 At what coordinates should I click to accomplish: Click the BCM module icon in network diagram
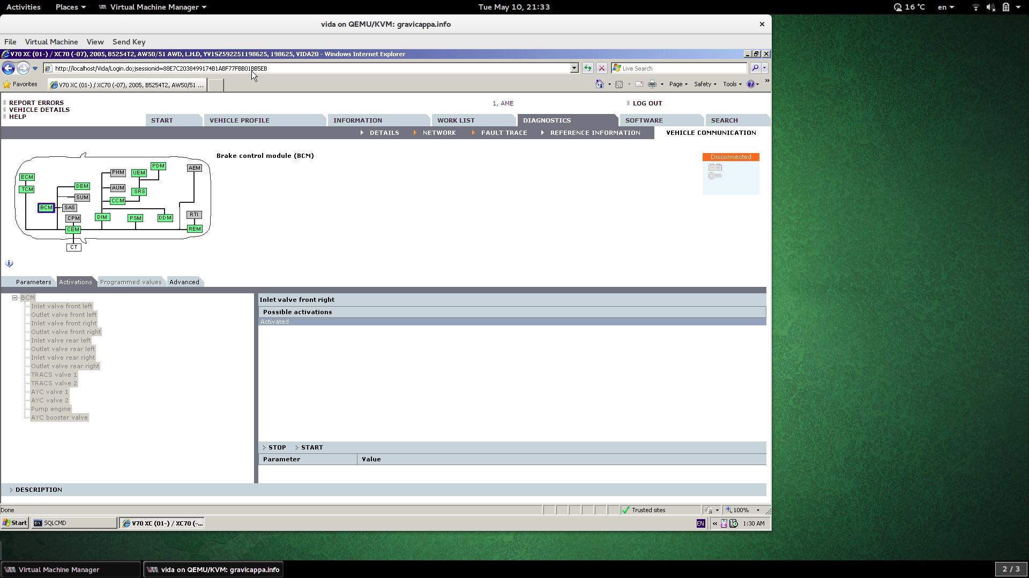point(46,207)
